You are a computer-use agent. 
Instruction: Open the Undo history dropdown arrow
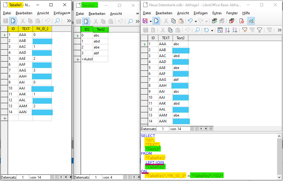(x=196, y=21)
